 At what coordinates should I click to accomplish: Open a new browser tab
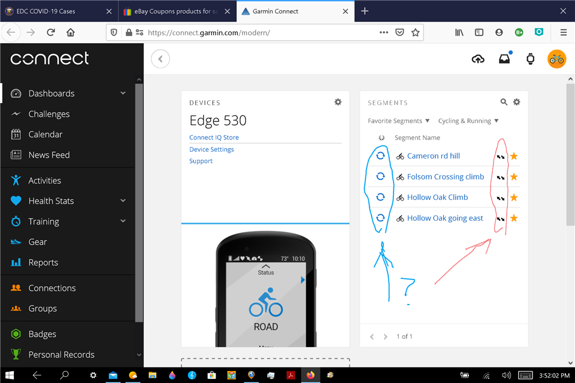[x=365, y=11]
